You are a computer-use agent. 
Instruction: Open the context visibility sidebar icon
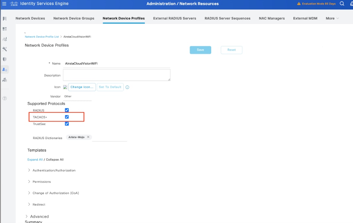tap(5, 39)
